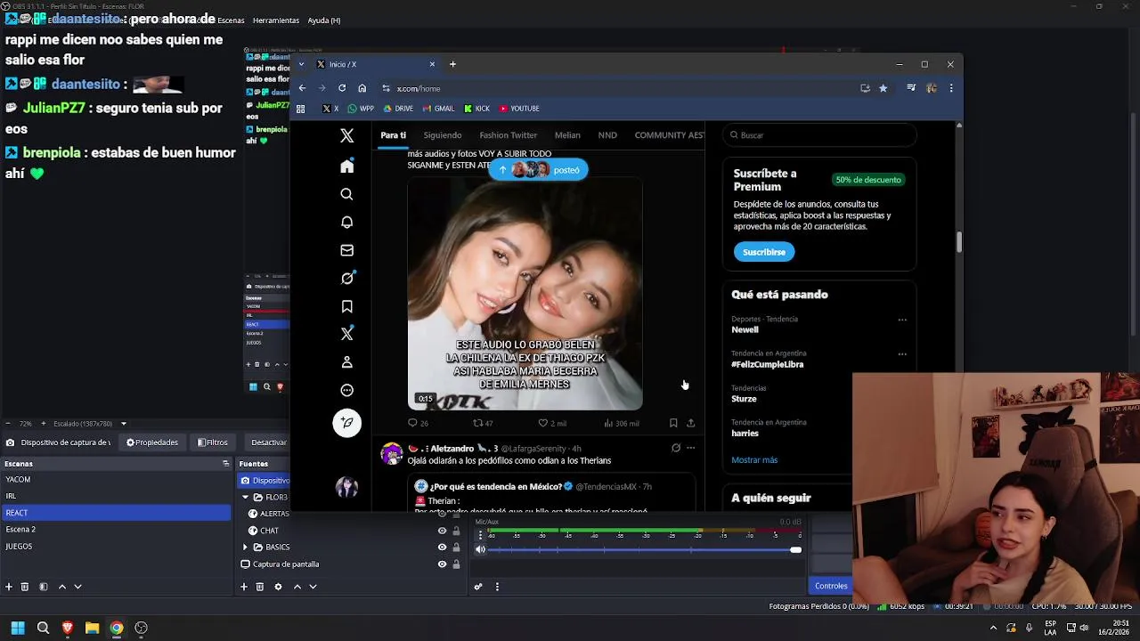Click the X logo at sidebar top
Image resolution: width=1140 pixels, height=641 pixels.
(x=346, y=135)
